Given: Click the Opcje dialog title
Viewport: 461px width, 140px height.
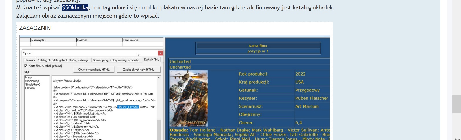Looking at the screenshot, I should point(27,53).
